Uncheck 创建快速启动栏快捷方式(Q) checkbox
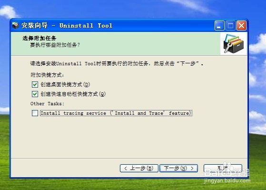Image resolution: width=266 pixels, height=190 pixels. (x=35, y=94)
